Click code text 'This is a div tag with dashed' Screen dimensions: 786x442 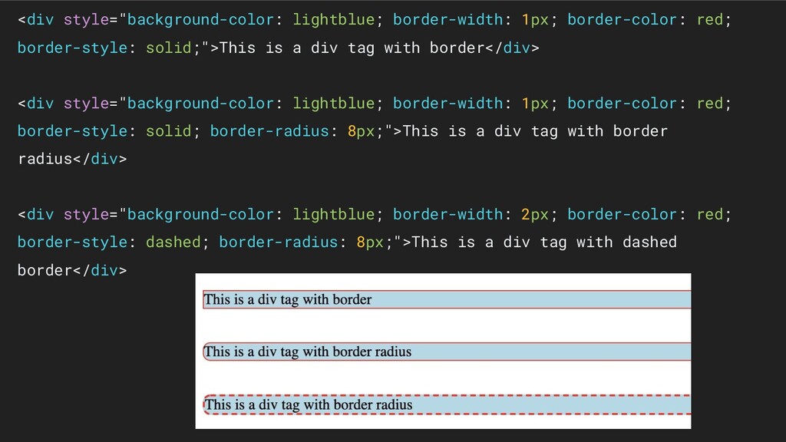544,242
